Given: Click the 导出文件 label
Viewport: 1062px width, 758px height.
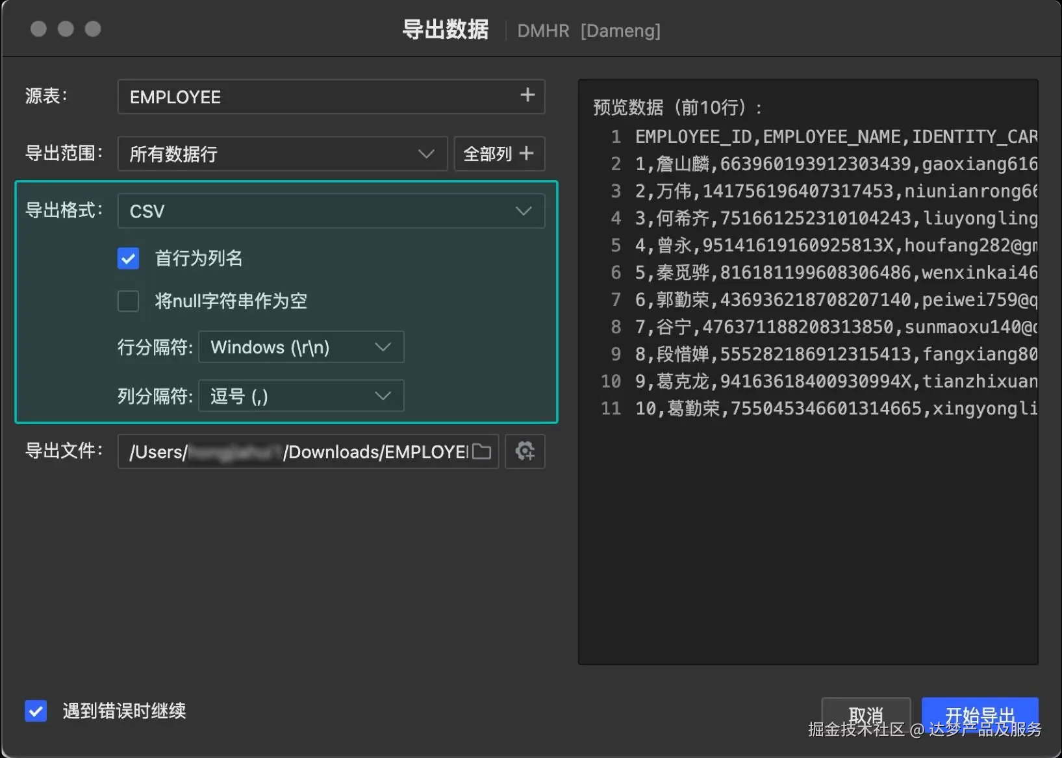Looking at the screenshot, I should (x=64, y=451).
